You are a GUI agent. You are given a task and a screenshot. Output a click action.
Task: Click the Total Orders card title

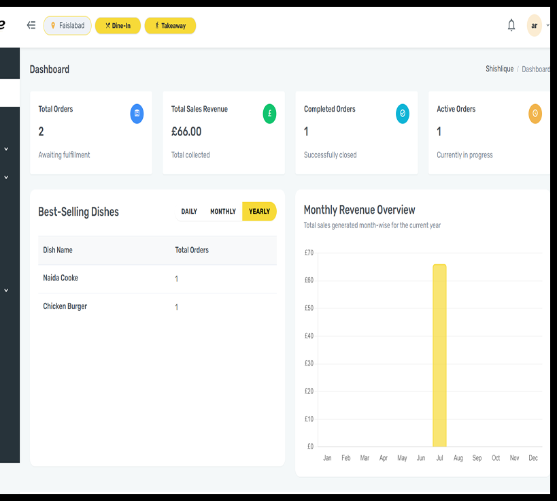point(56,109)
